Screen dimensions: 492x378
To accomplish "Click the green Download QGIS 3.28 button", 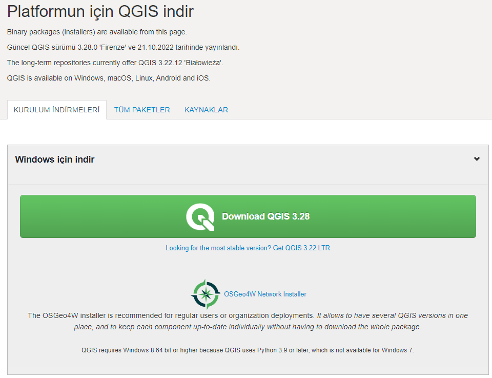I will (248, 216).
